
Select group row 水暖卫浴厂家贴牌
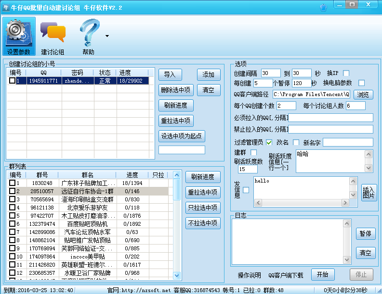click(87, 272)
